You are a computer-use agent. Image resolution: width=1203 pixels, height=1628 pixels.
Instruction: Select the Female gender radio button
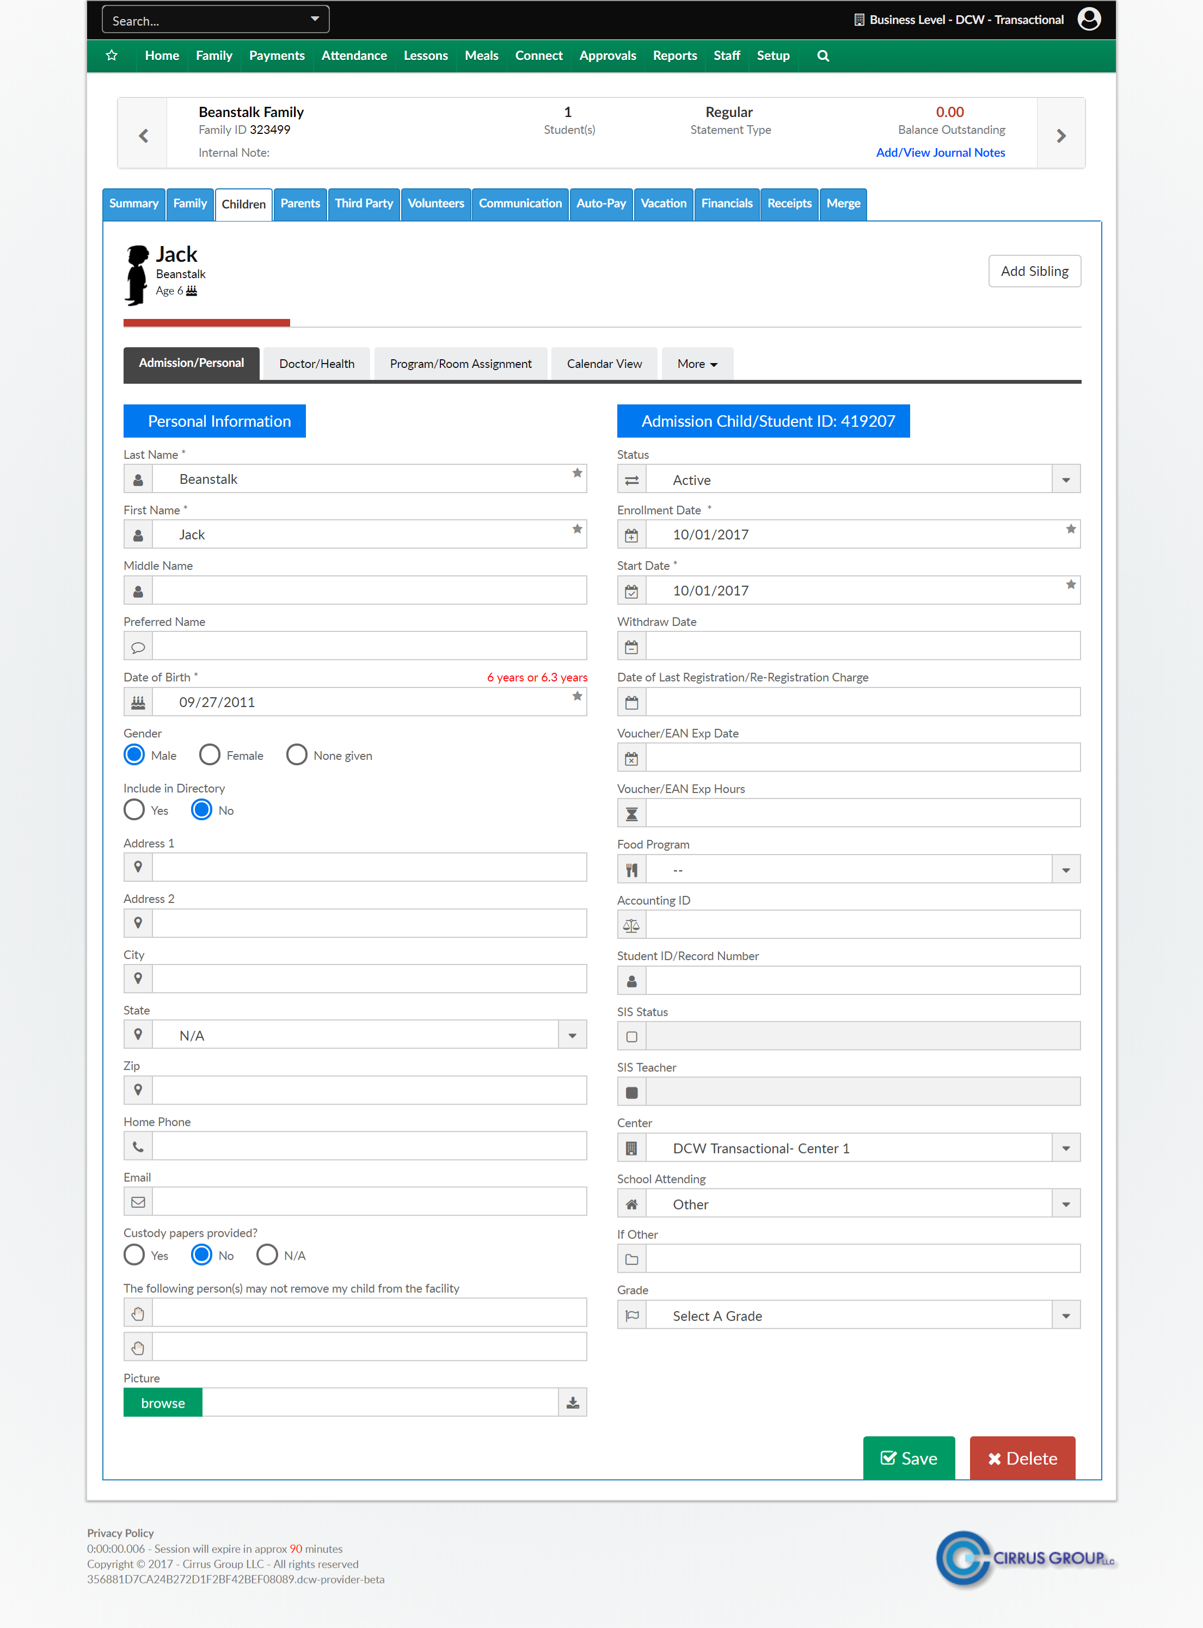[x=210, y=755]
